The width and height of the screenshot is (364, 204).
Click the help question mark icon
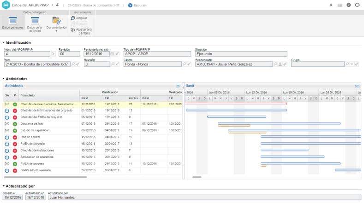click(x=348, y=5)
